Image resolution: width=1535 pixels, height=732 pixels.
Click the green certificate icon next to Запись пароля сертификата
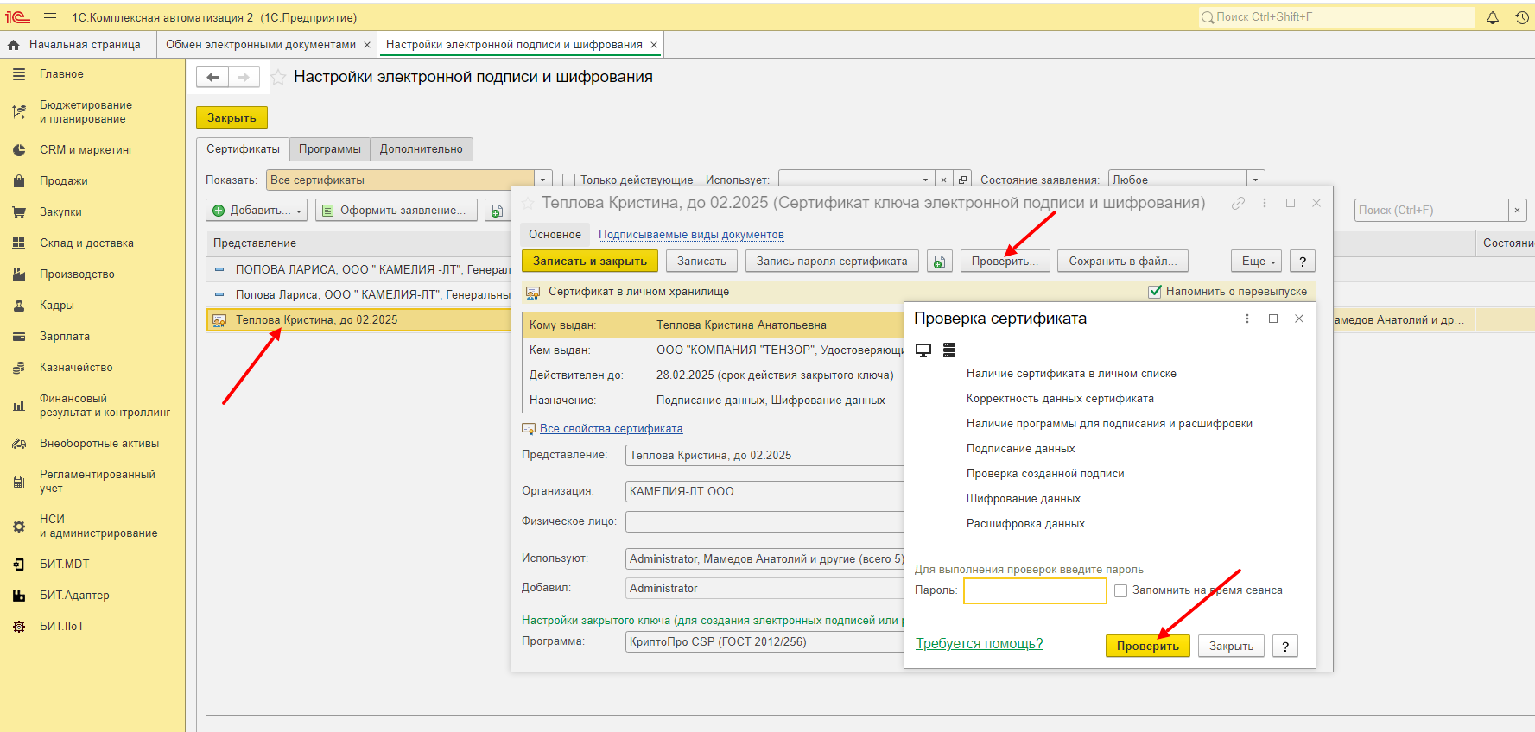click(x=939, y=262)
